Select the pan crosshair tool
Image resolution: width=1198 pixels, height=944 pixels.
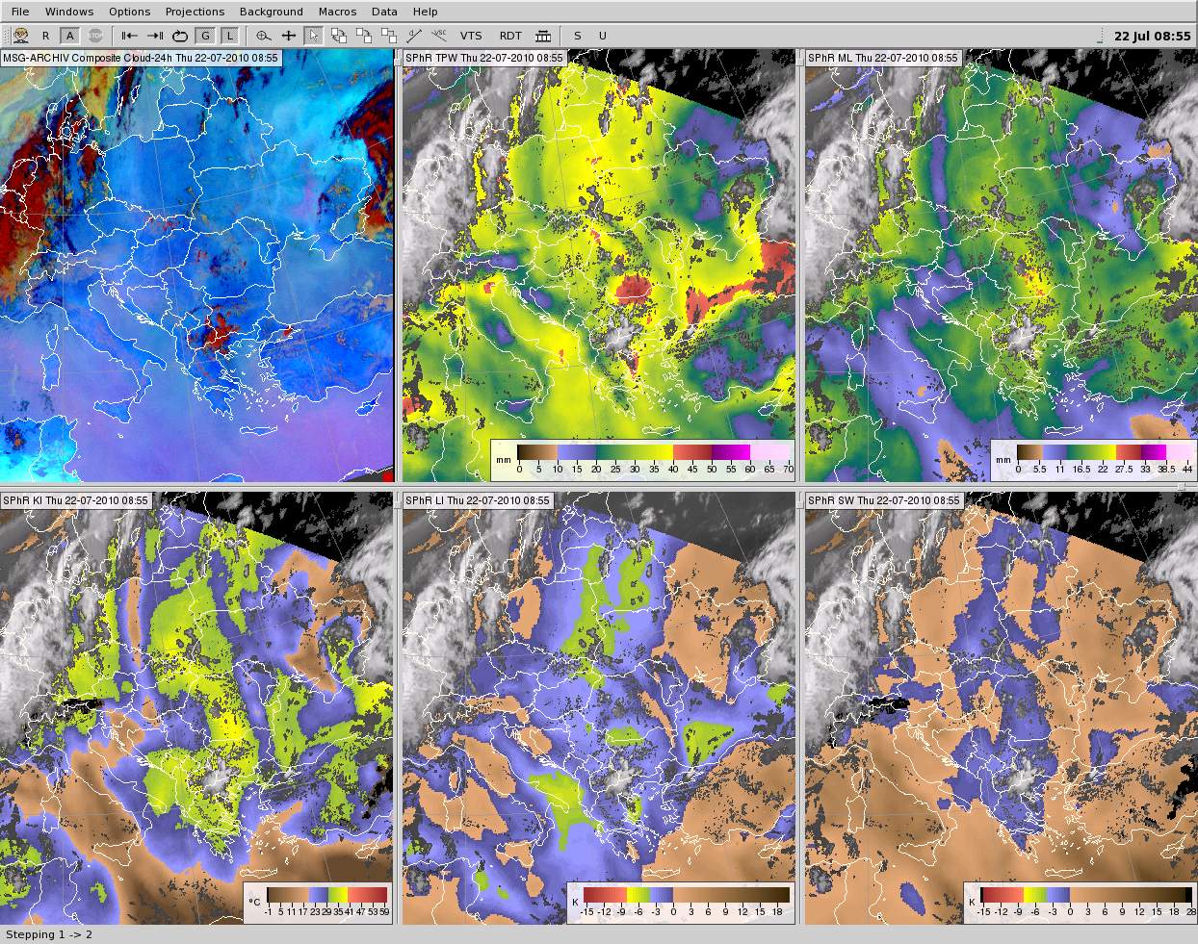coord(288,36)
